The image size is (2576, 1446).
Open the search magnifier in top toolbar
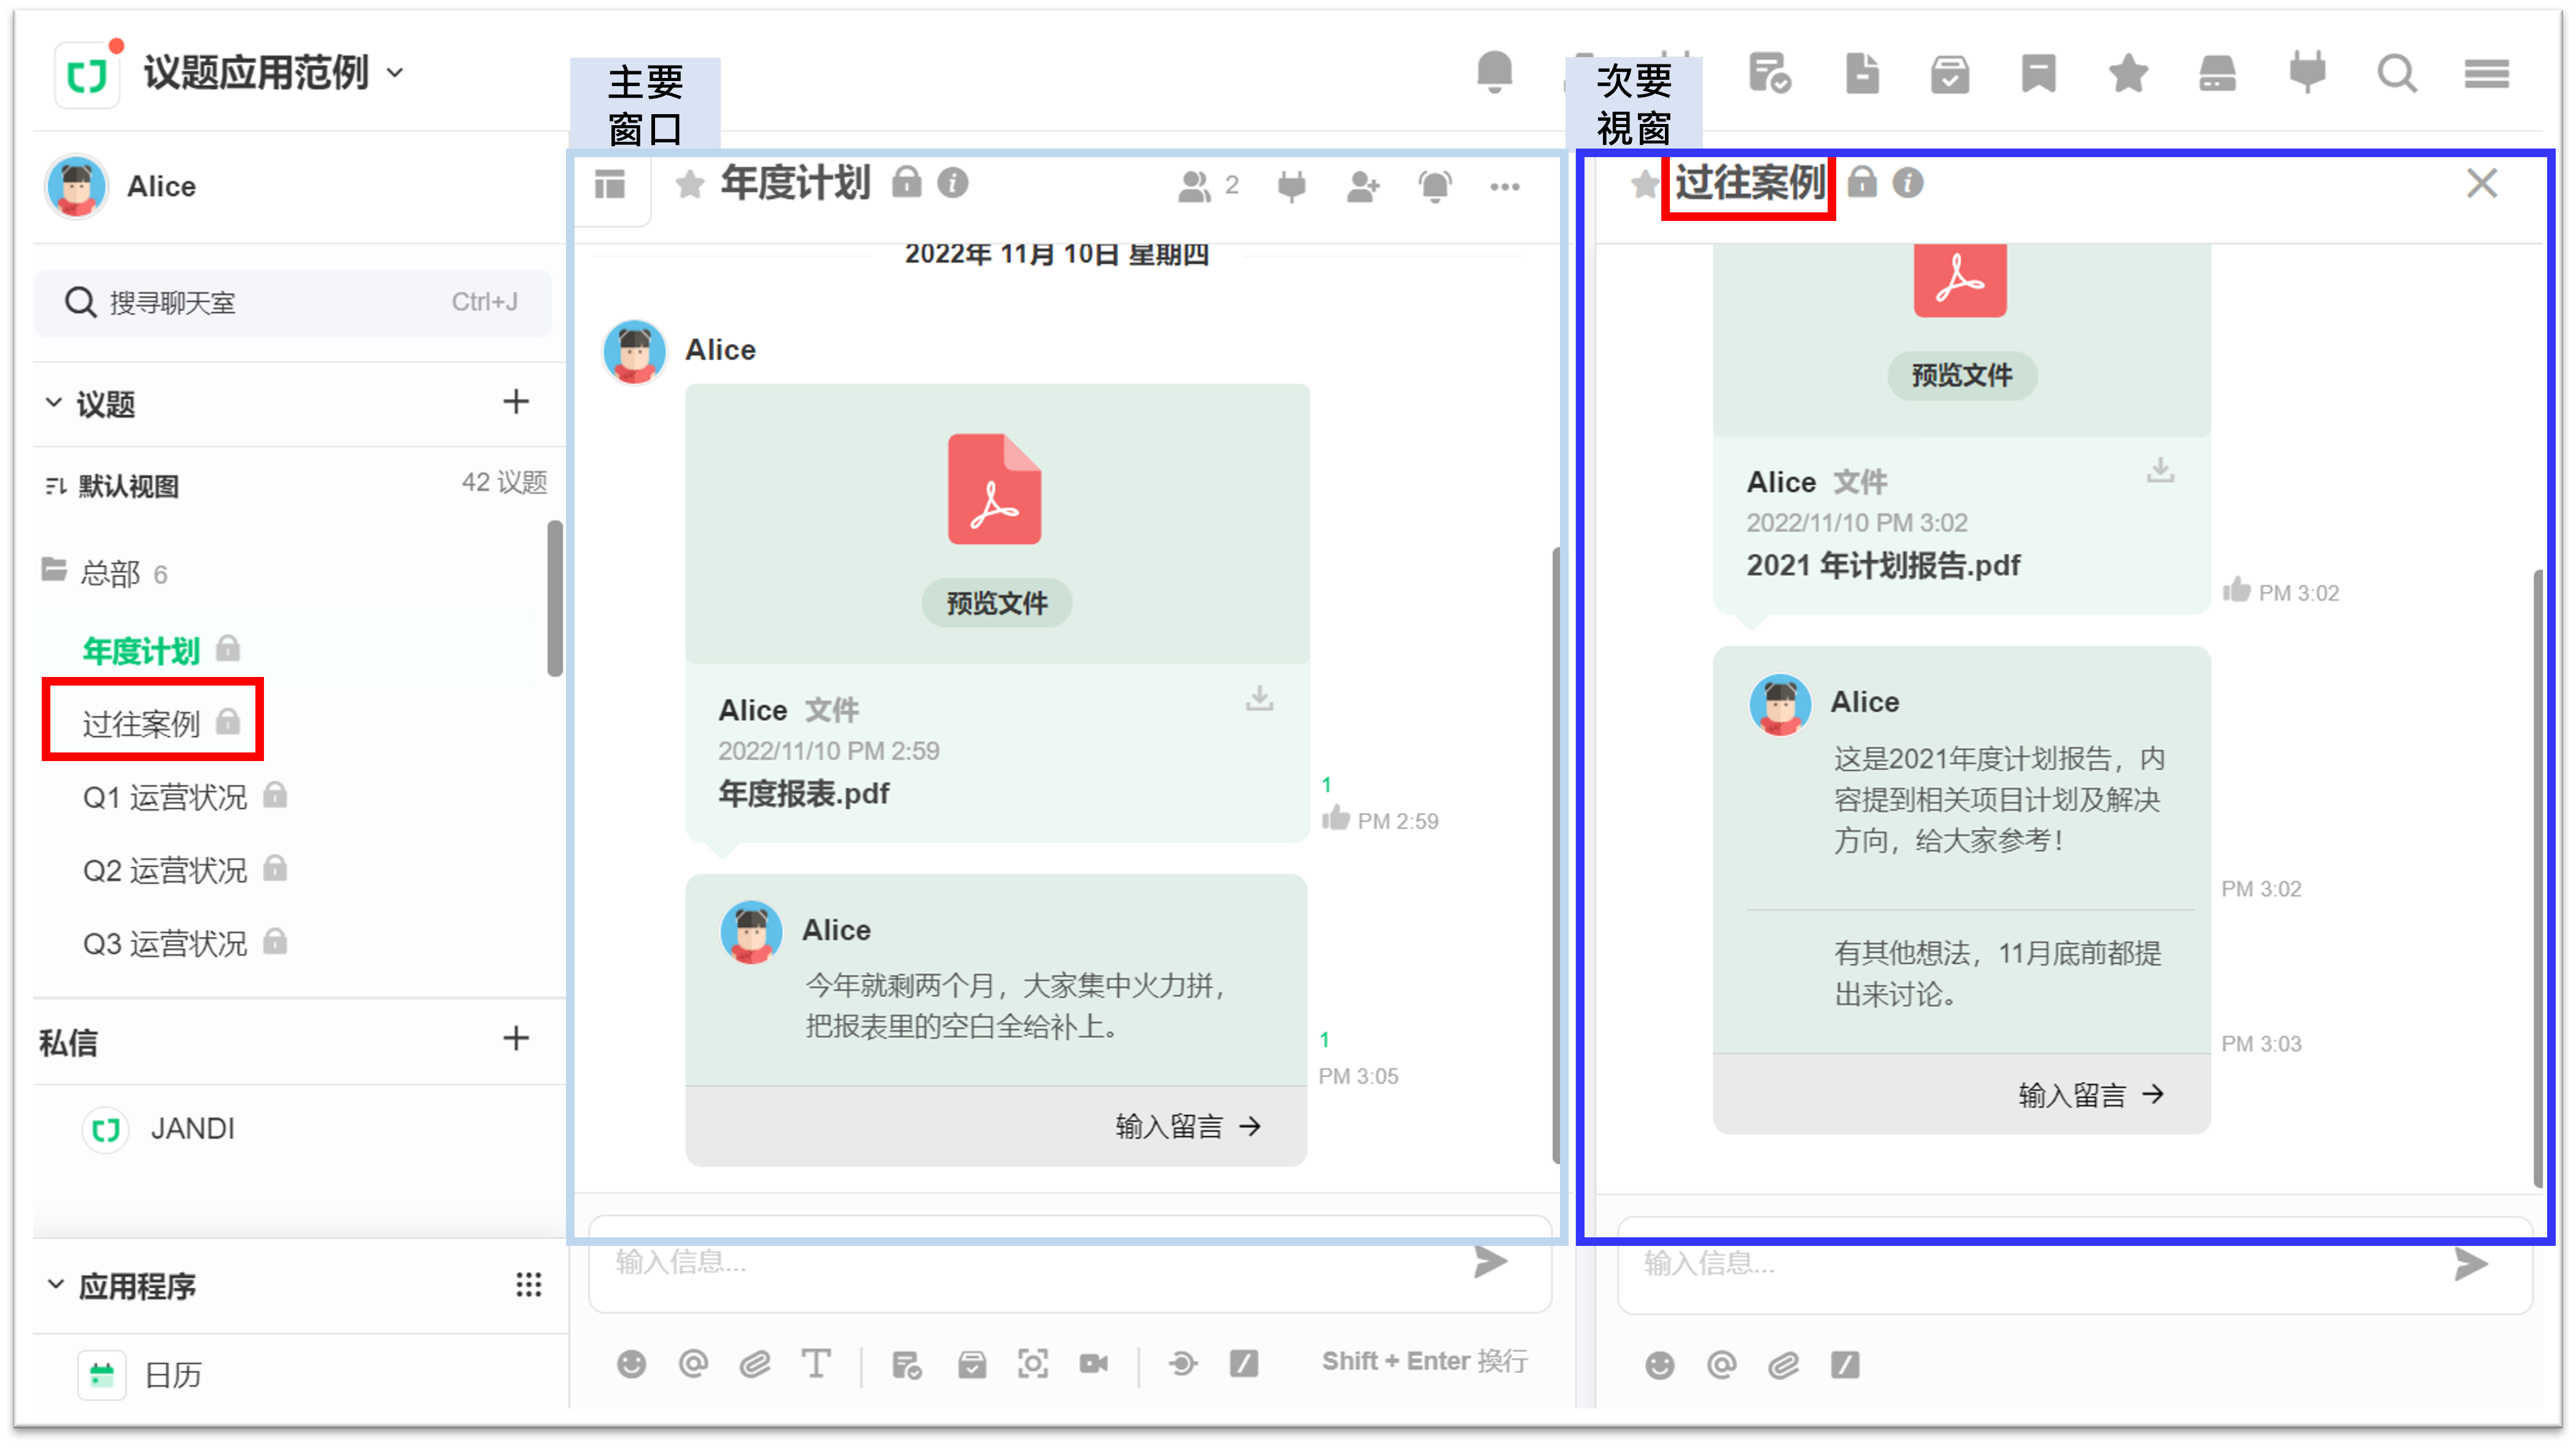click(x=2396, y=74)
